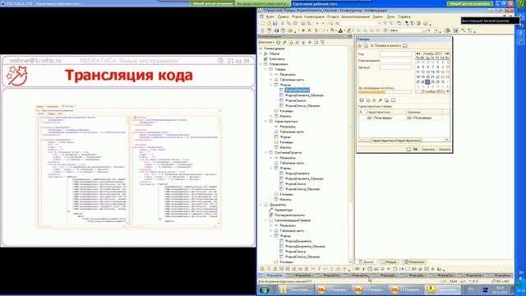Click the text color A icon
Image resolution: width=526 pixels, height=296 pixels.
(x=340, y=30)
